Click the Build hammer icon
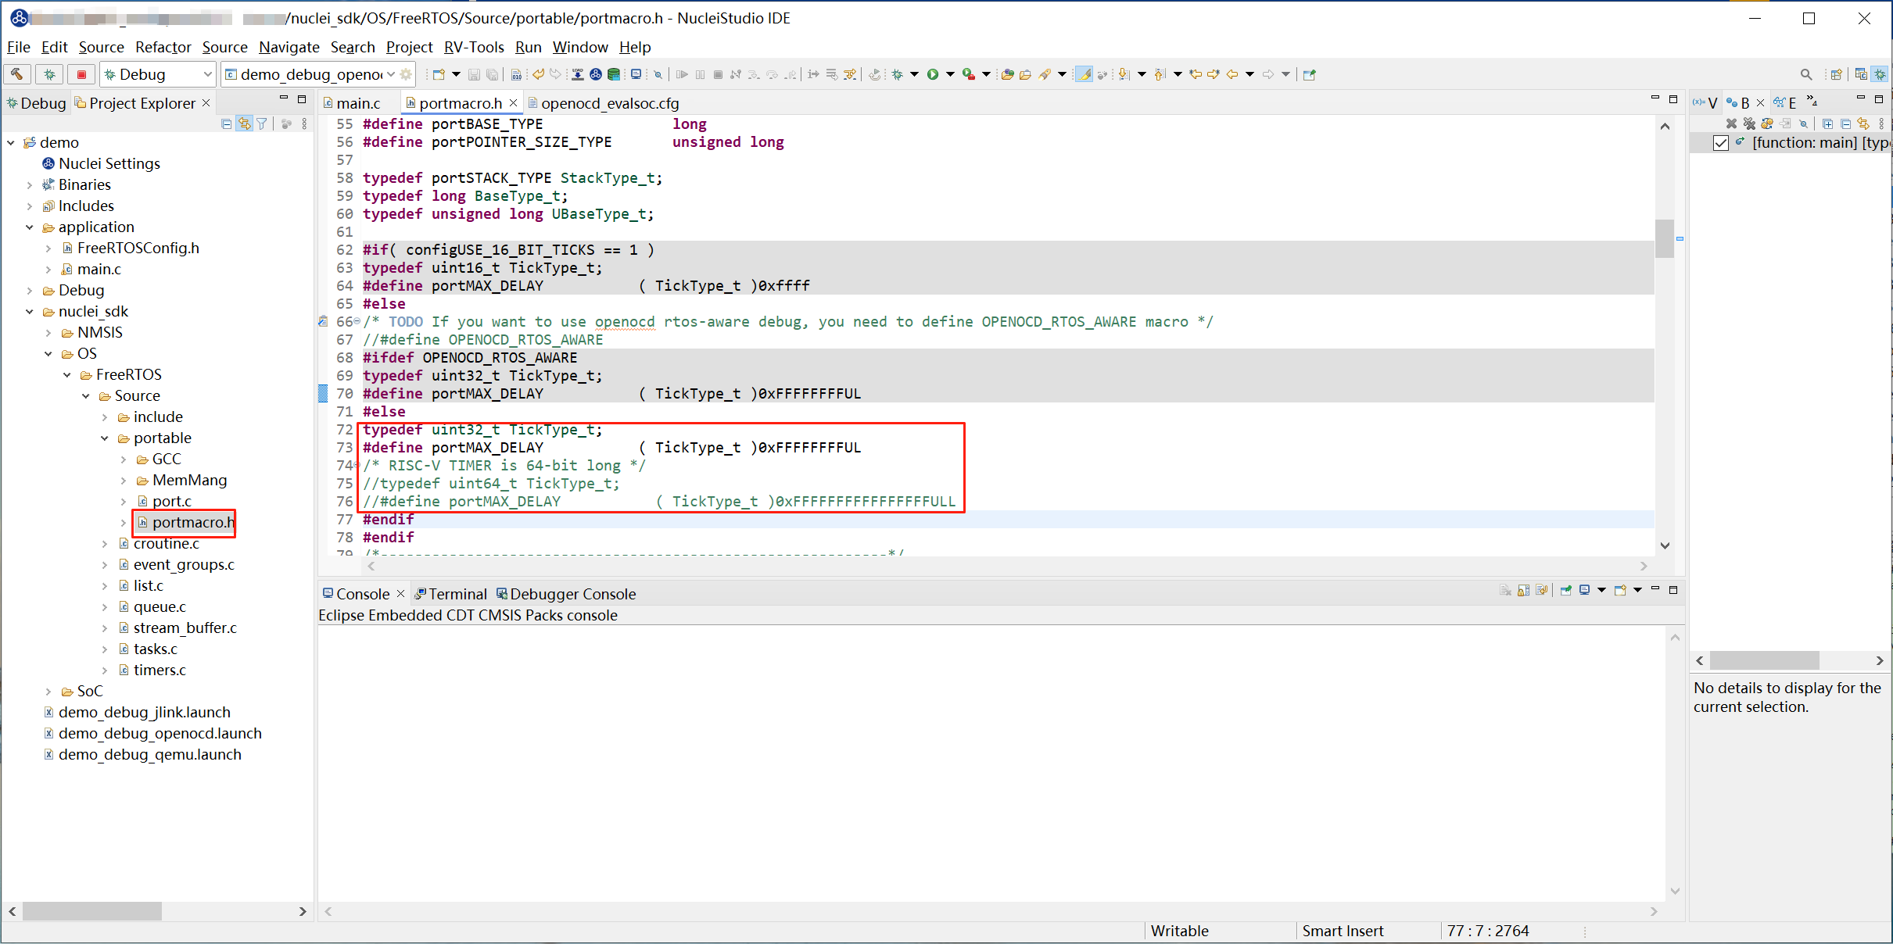Viewport: 1893px width, 944px height. click(16, 74)
